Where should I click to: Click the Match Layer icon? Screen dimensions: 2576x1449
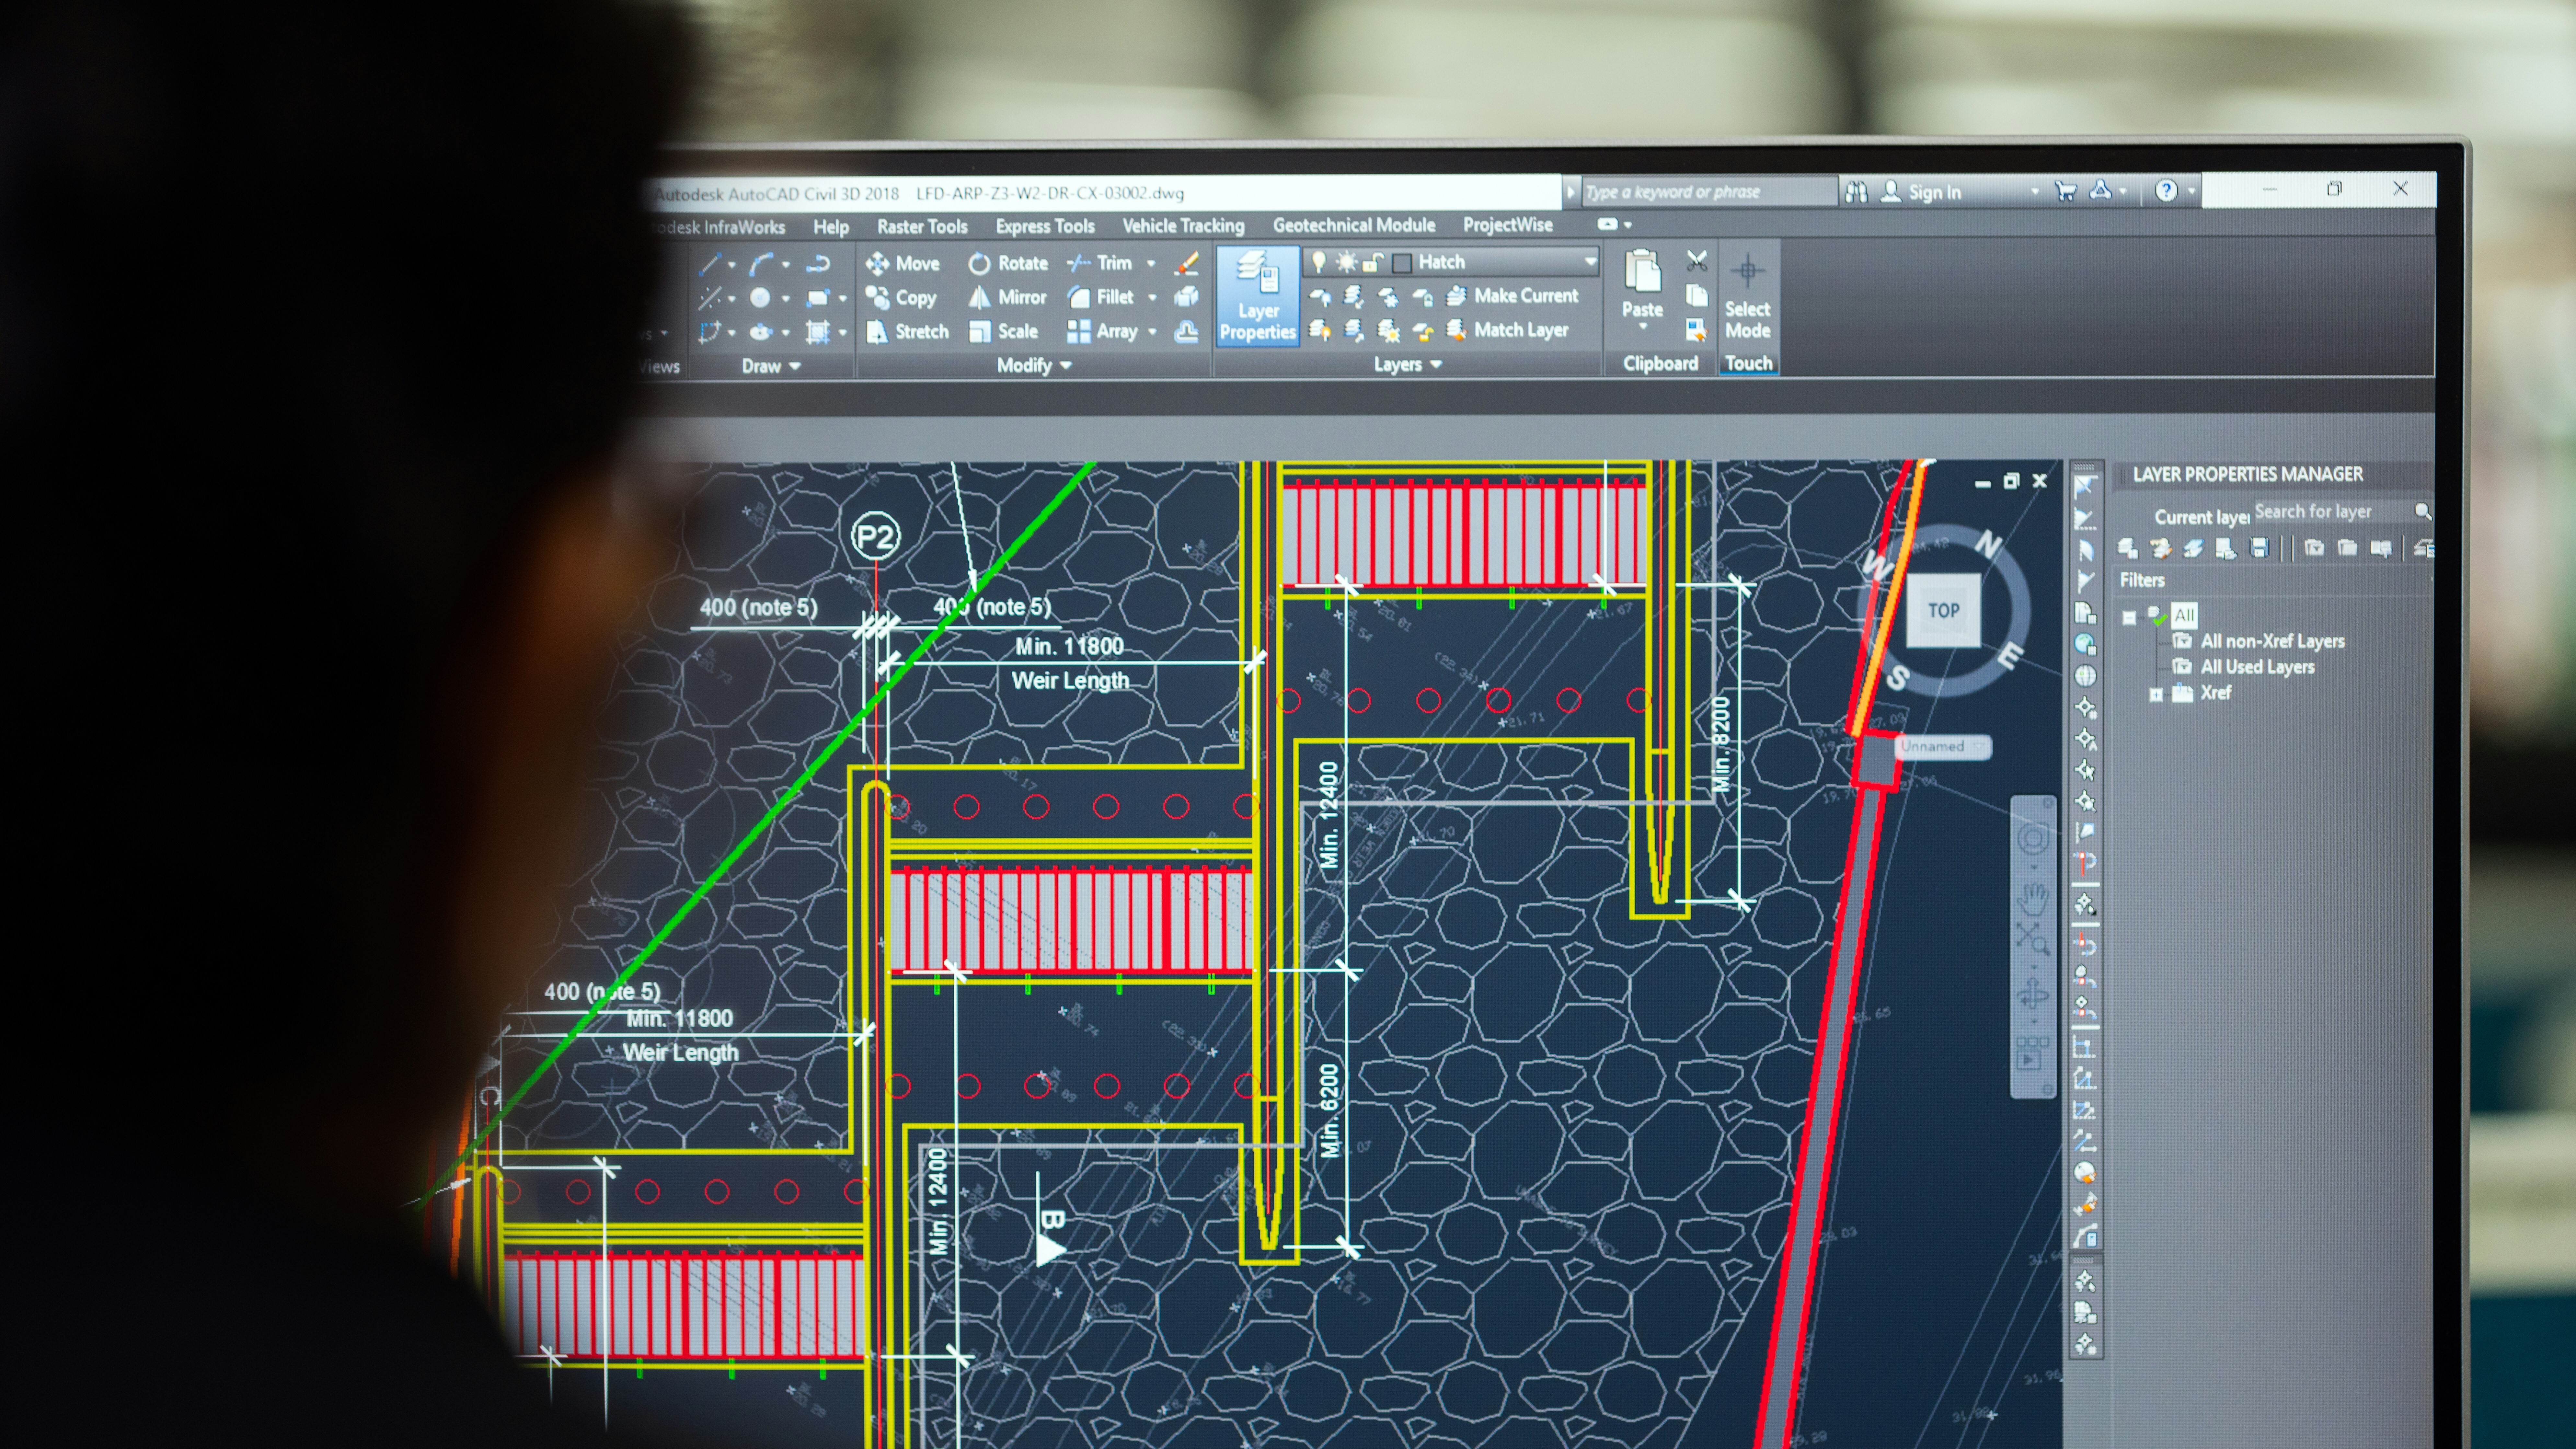pyautogui.click(x=1457, y=330)
